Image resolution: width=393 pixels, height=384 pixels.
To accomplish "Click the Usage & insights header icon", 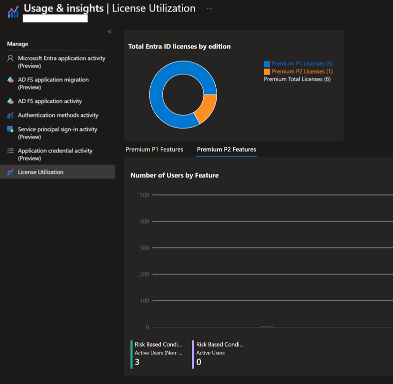I will [x=13, y=11].
